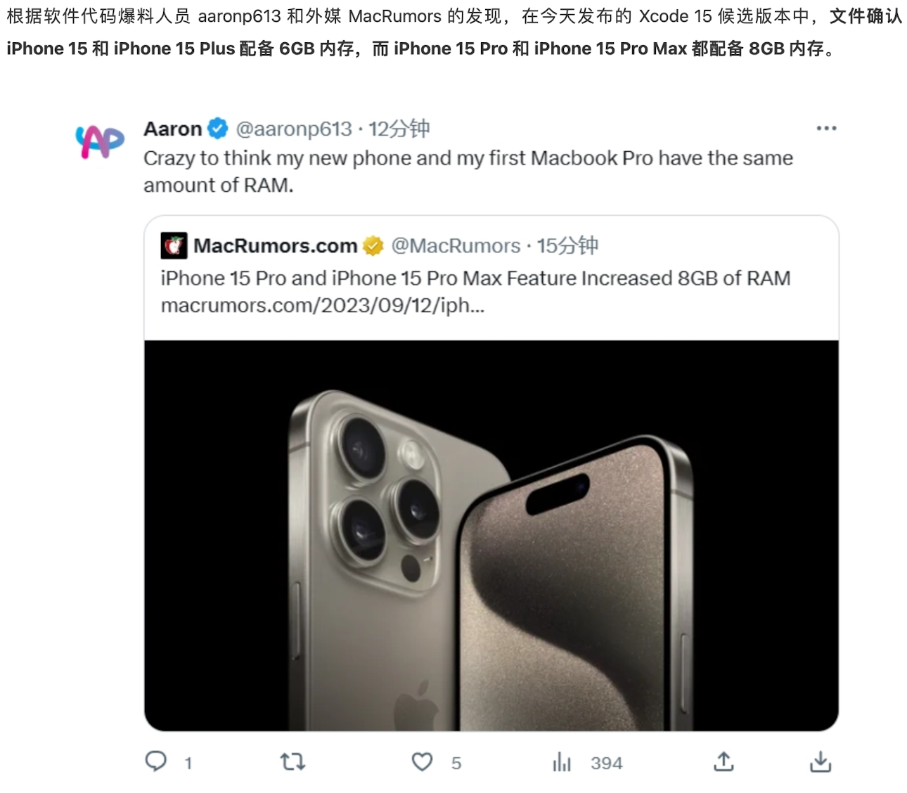The height and width of the screenshot is (793, 907).
Task: Click the reply count number 1
Action: point(188,762)
